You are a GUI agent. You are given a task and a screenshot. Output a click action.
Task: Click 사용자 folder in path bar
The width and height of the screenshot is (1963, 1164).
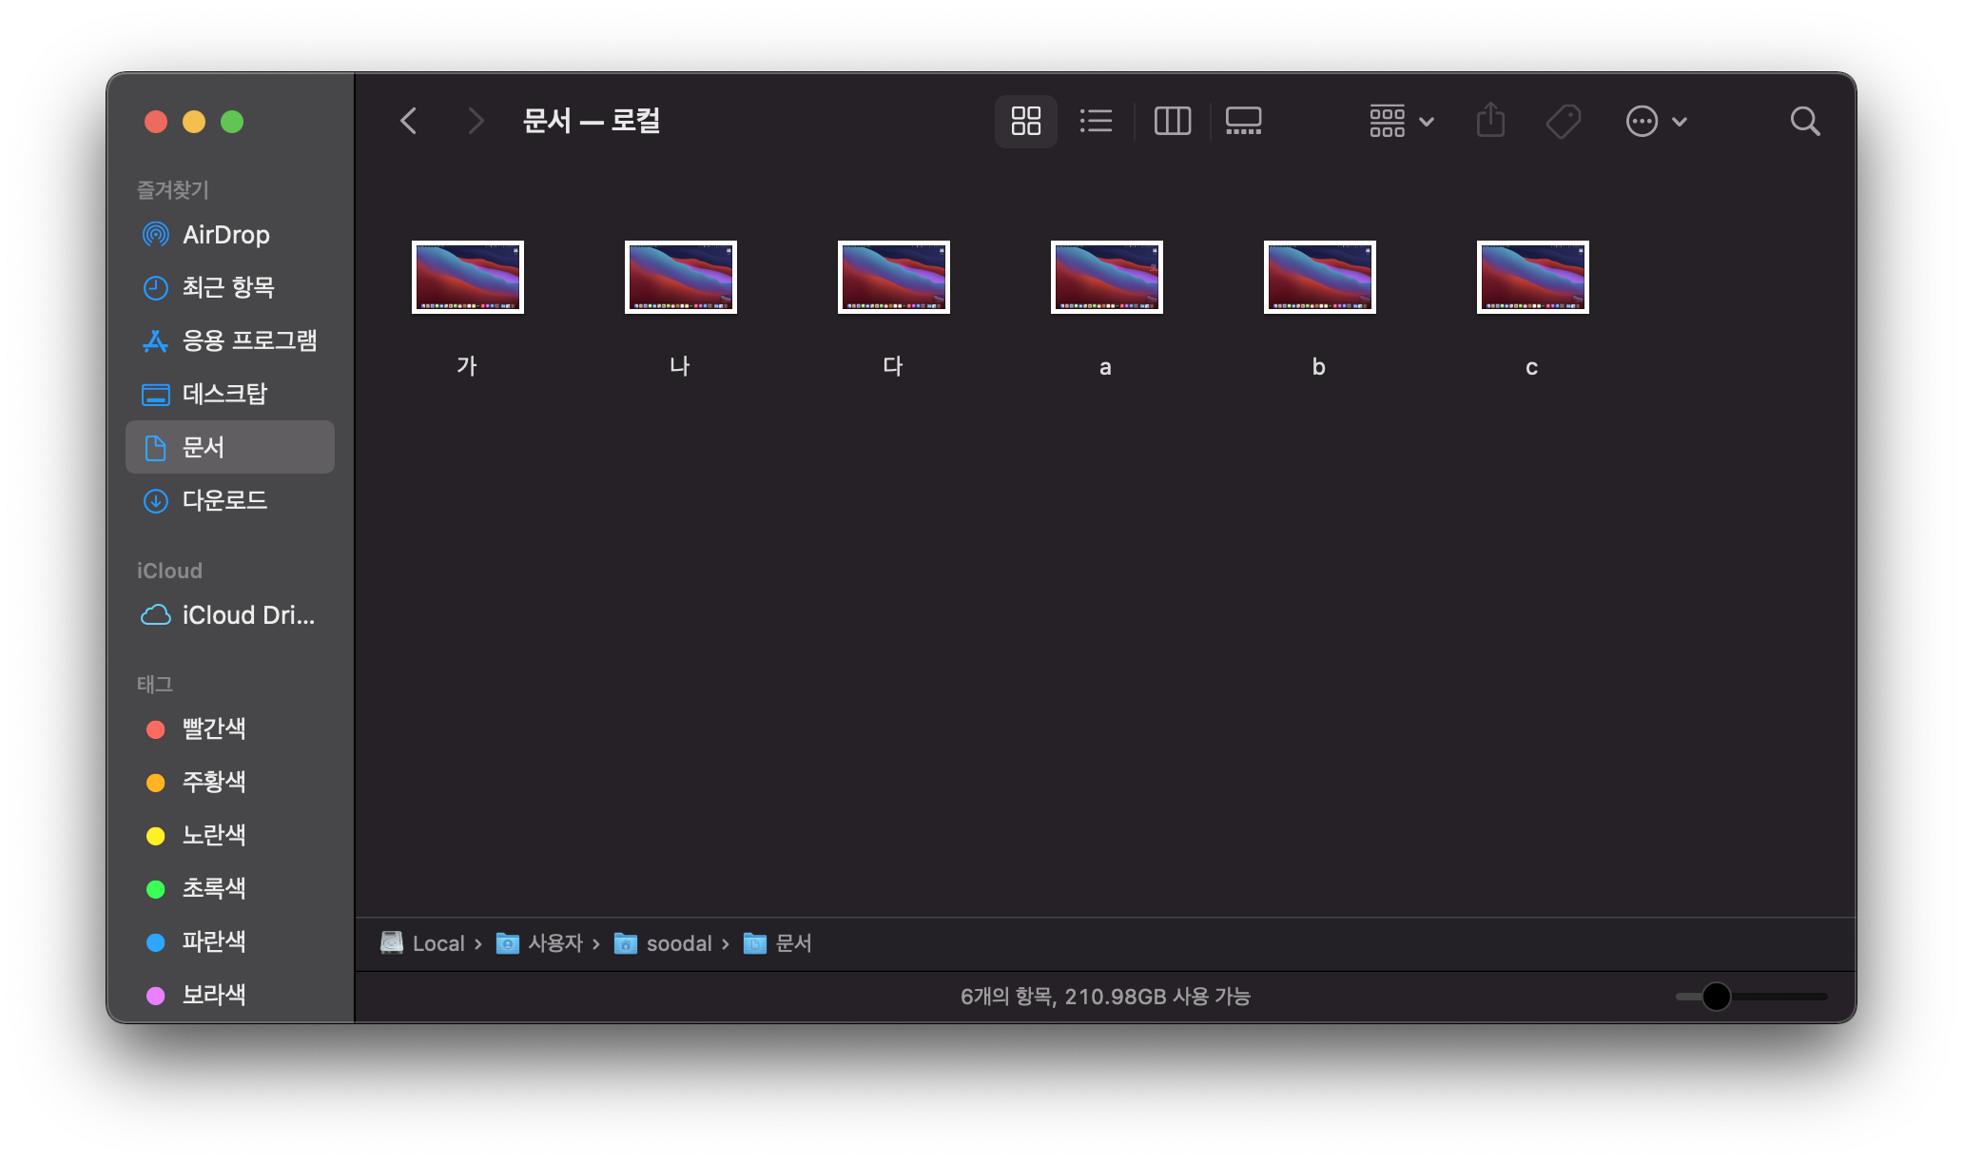click(x=554, y=943)
